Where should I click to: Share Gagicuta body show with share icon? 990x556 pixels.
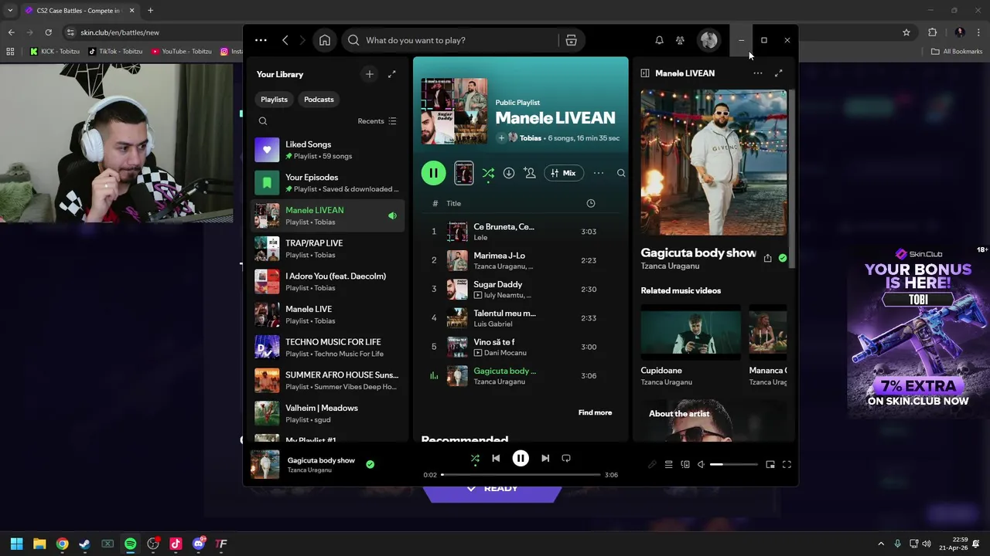click(767, 259)
